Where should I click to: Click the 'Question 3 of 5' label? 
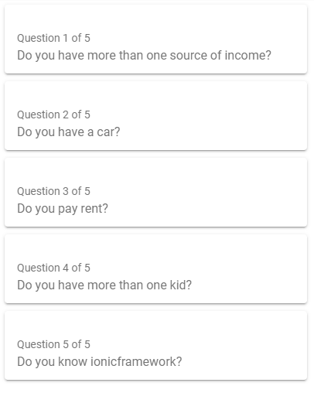tap(53, 191)
